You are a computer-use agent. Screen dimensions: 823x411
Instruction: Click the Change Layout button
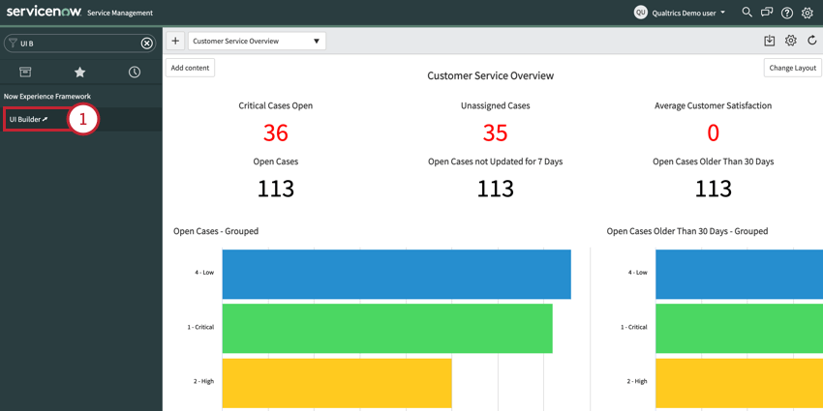792,68
